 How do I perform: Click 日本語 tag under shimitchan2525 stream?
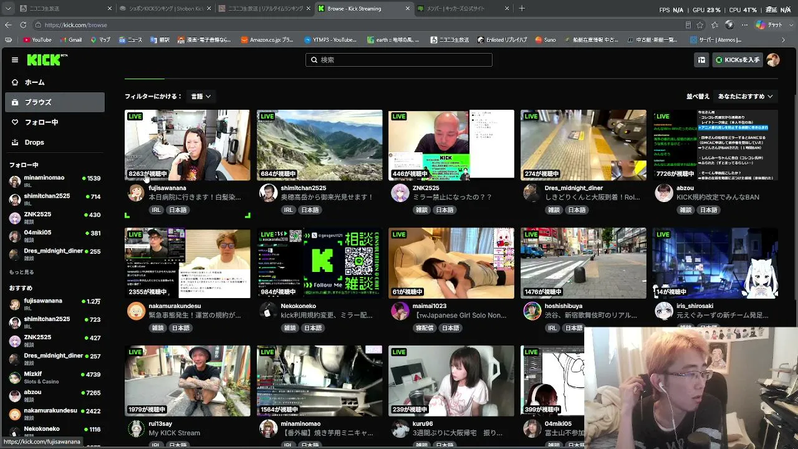coord(310,210)
